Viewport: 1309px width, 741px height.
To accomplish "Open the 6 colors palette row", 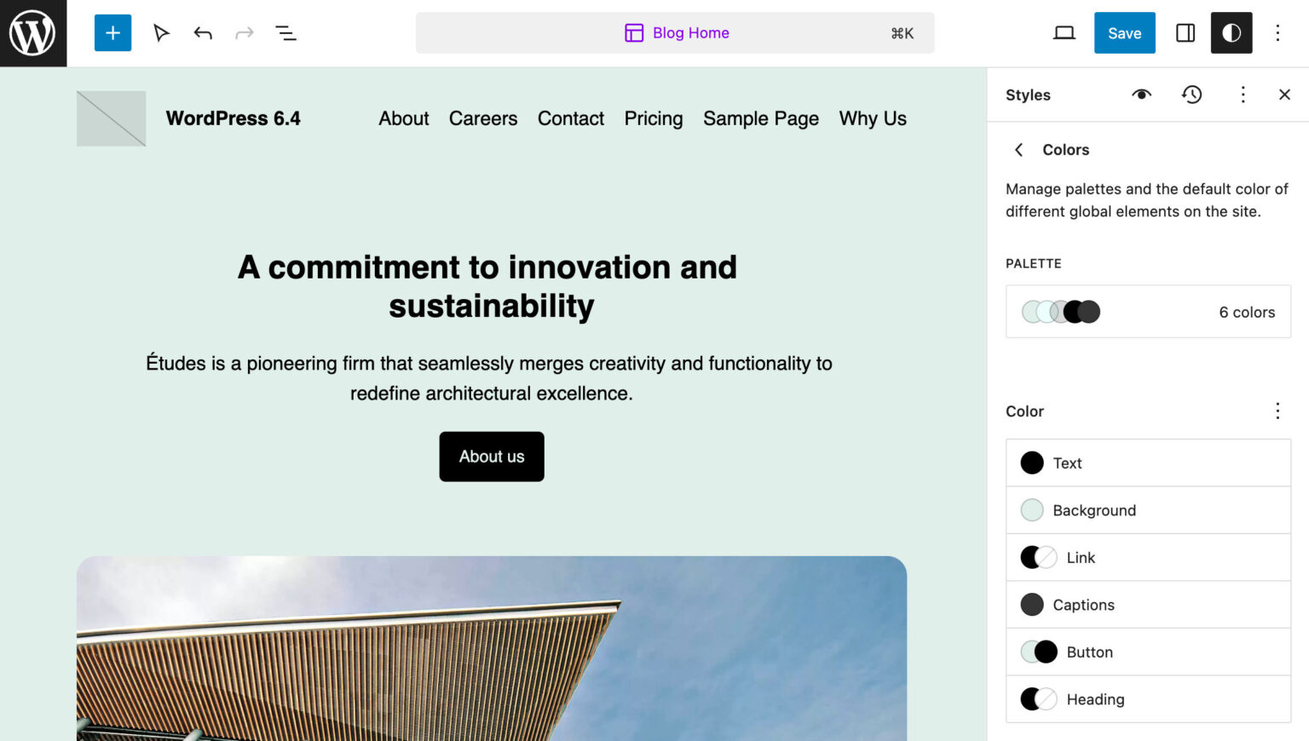I will tap(1148, 312).
